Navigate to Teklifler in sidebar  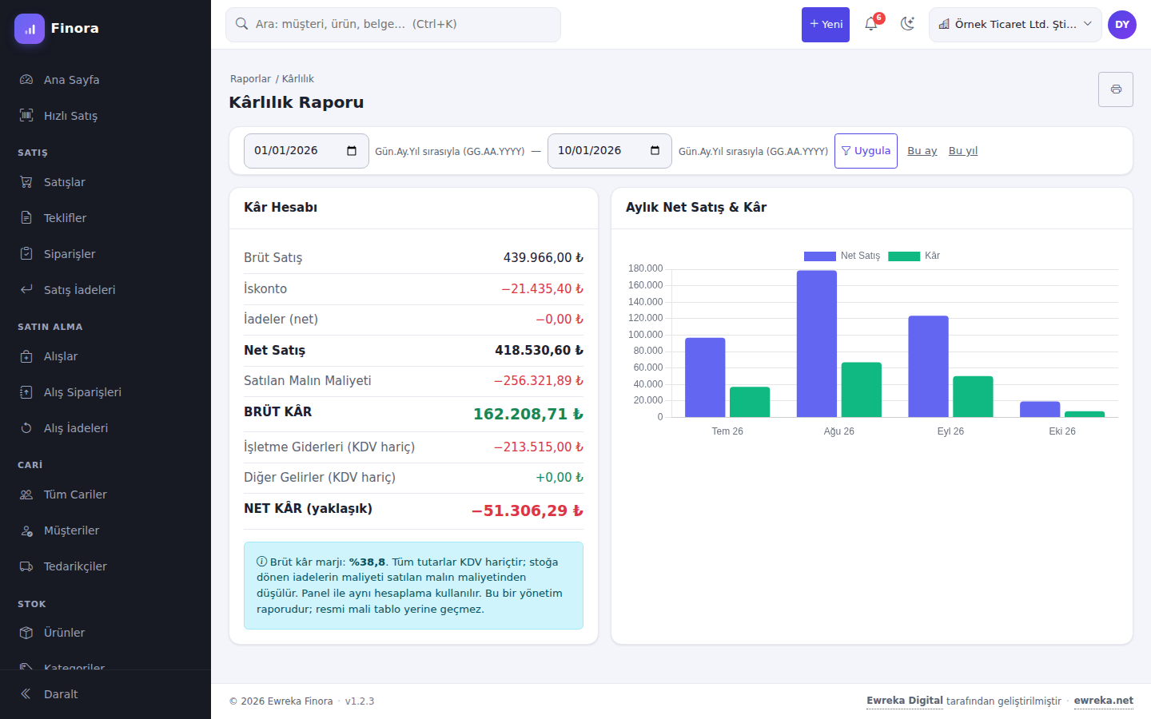pos(106,218)
